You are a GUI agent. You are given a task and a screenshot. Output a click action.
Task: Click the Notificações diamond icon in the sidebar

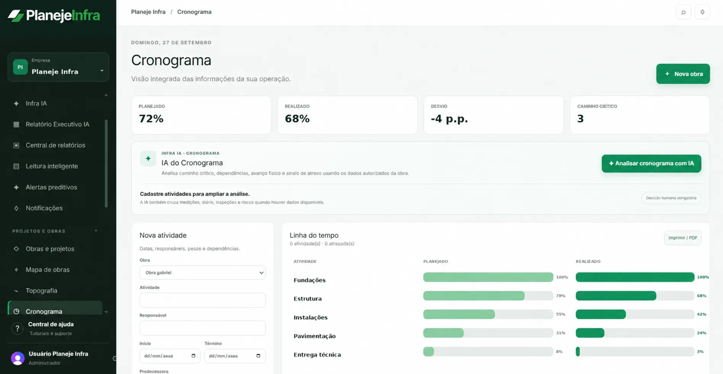[16, 208]
